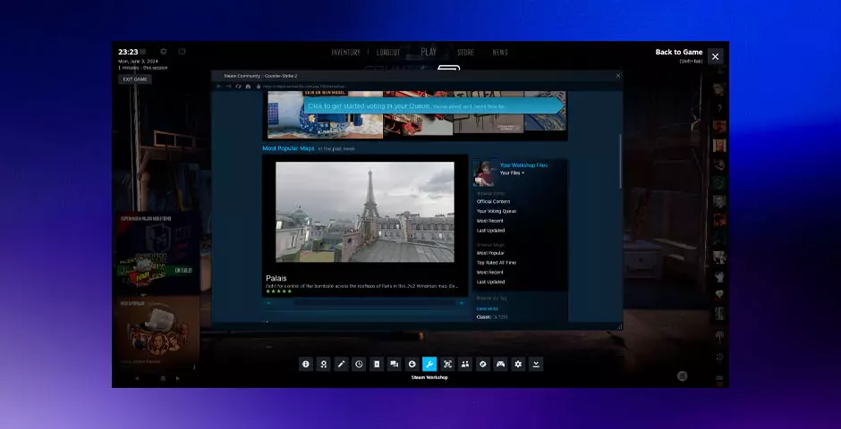Click the right arrow under the news tiles

pyautogui.click(x=177, y=378)
